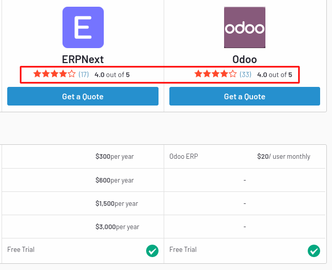Click ERPNext star rating icons
The width and height of the screenshot is (332, 270).
[54, 74]
